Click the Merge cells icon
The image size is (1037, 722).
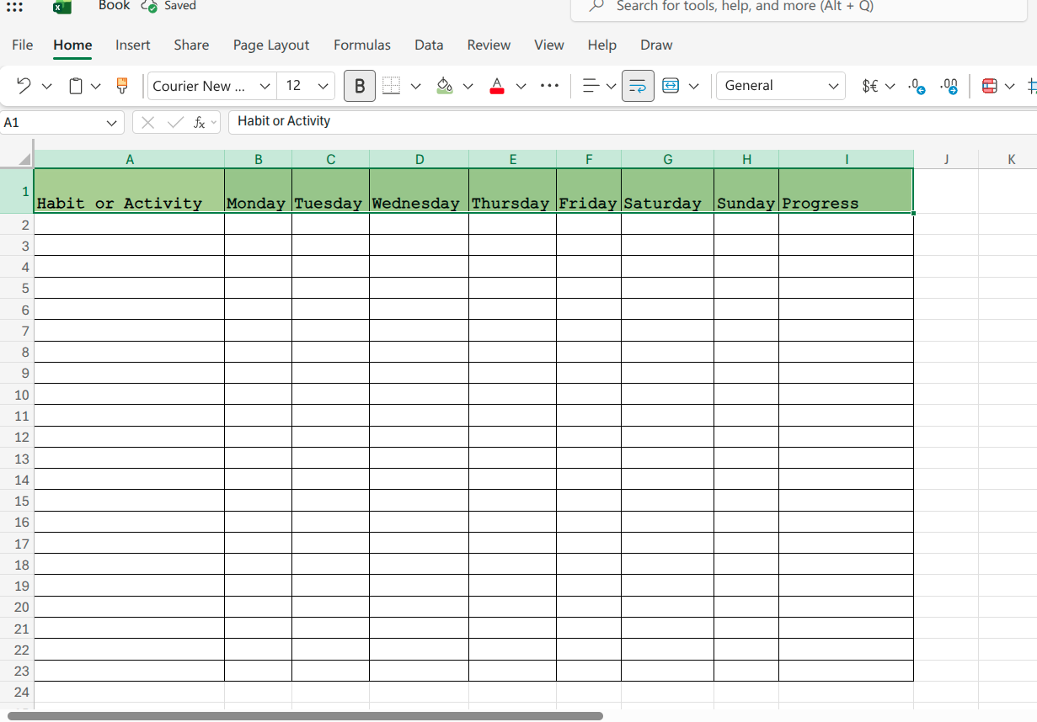(671, 86)
